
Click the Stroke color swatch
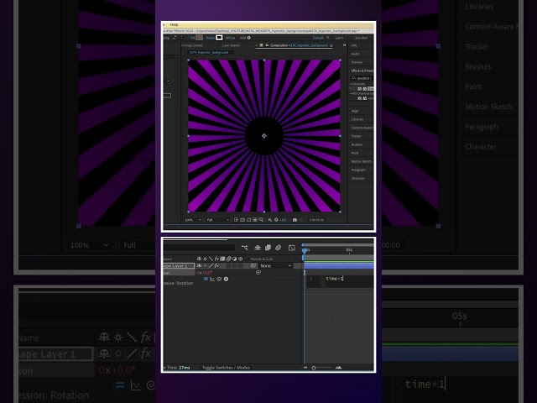[219, 38]
